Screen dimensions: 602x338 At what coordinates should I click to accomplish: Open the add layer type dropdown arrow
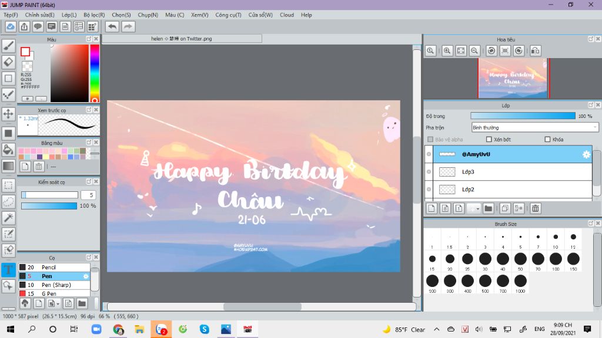pyautogui.click(x=477, y=208)
